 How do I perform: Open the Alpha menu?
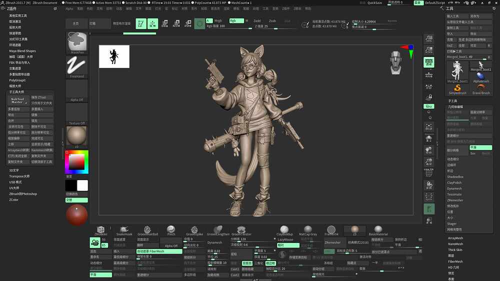69,8
